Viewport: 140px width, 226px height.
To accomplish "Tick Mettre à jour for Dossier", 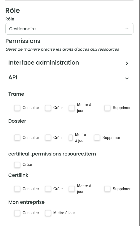I will pos(71,137).
